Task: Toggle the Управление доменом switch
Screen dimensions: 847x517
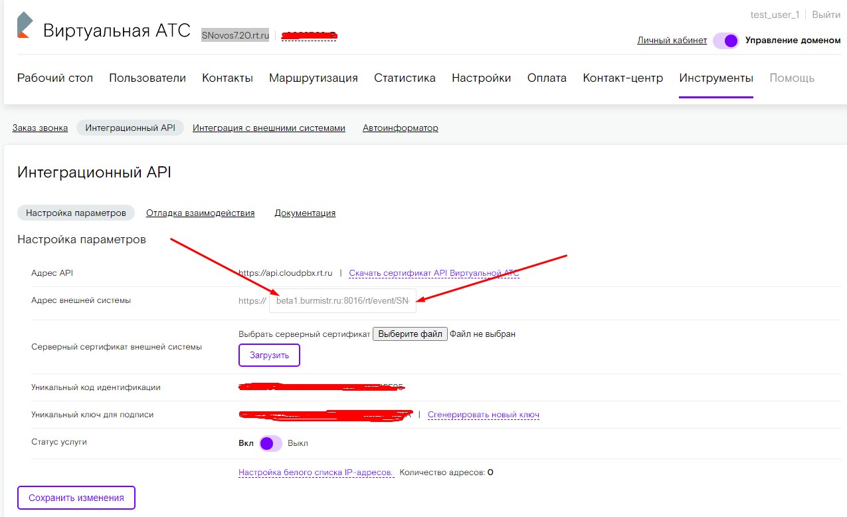Action: tap(725, 41)
